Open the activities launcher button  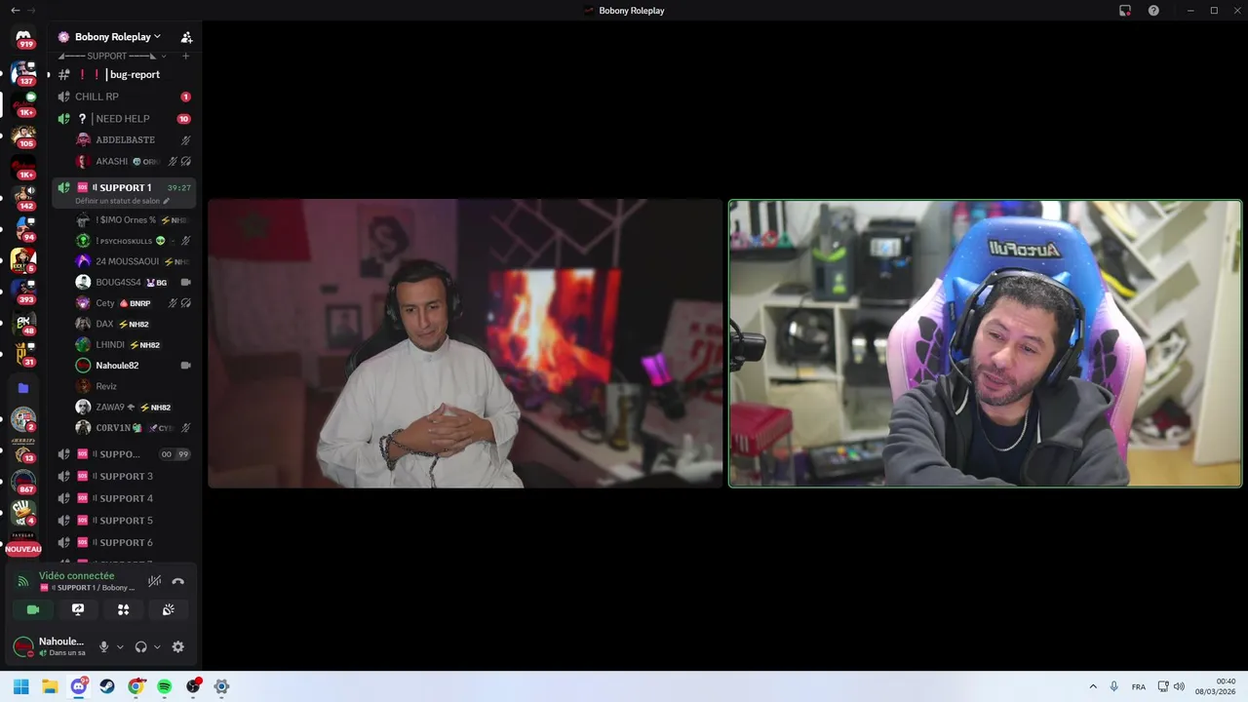click(123, 609)
